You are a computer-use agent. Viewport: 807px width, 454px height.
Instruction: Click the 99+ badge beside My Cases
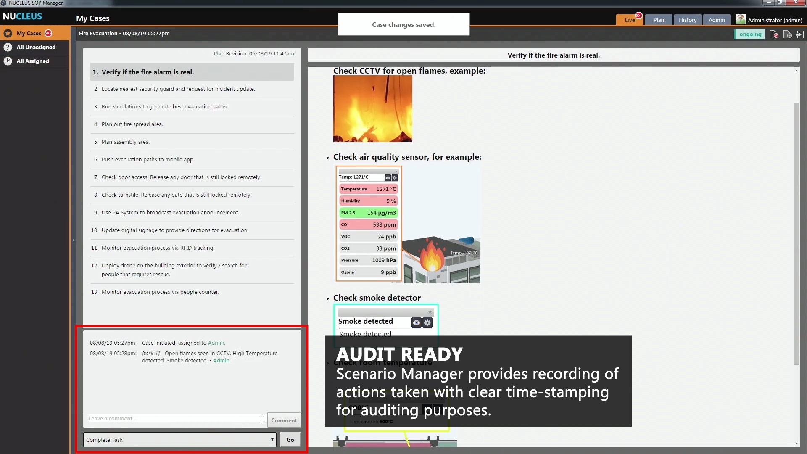(48, 33)
